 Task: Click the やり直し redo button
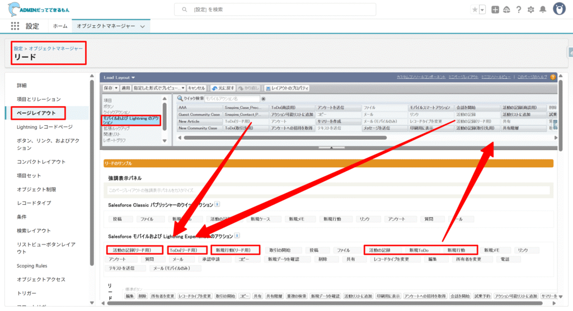pos(248,88)
